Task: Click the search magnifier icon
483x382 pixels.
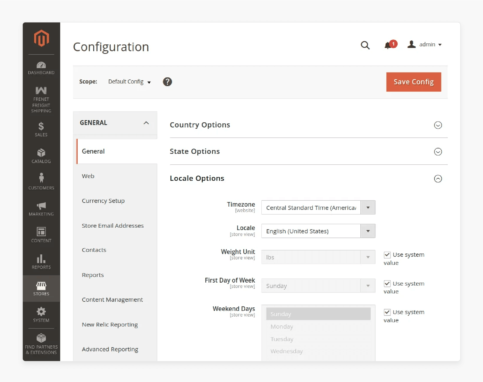Action: click(x=365, y=45)
